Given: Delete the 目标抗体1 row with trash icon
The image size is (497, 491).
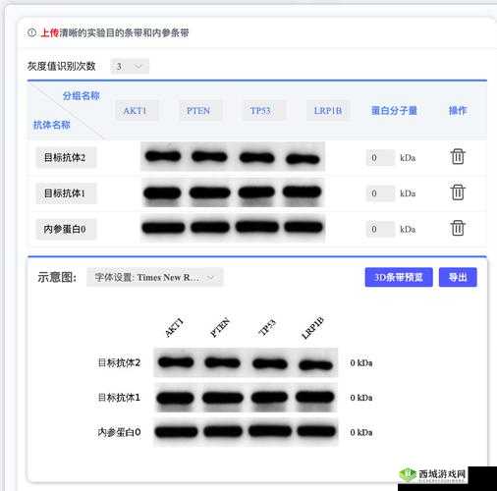Looking at the screenshot, I should [458, 192].
